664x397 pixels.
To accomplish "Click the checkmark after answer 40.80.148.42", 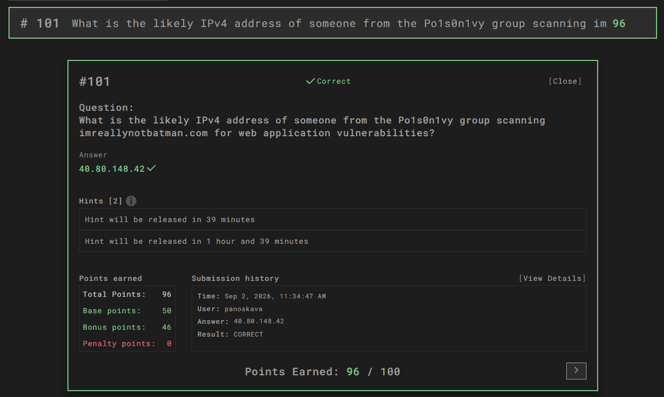I will point(151,169).
